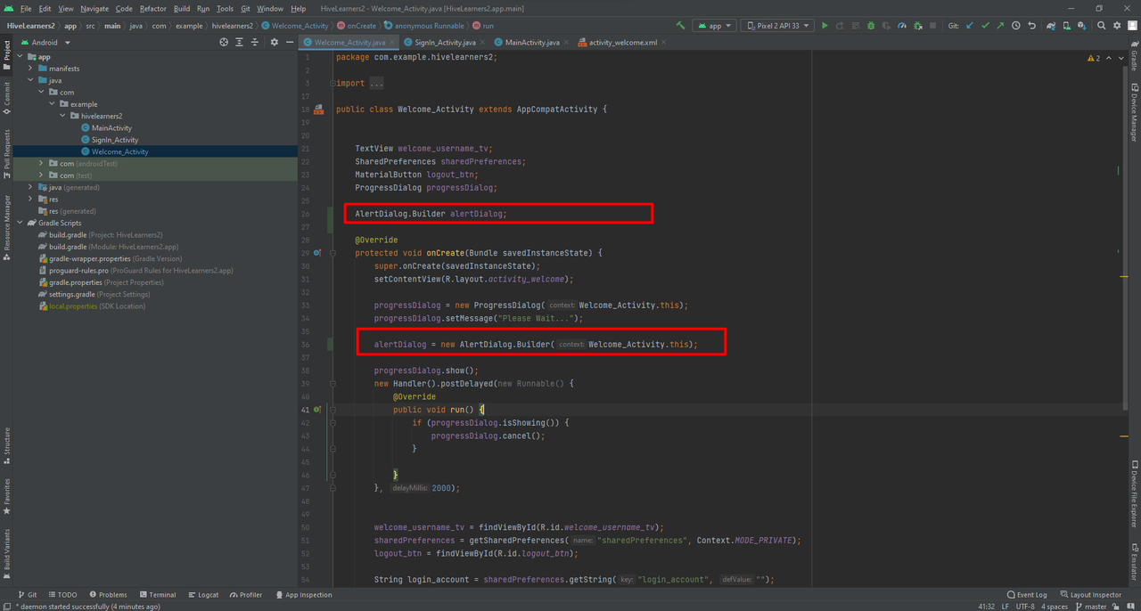The width and height of the screenshot is (1141, 611).
Task: Expand the manifests folder
Action: tap(30, 69)
